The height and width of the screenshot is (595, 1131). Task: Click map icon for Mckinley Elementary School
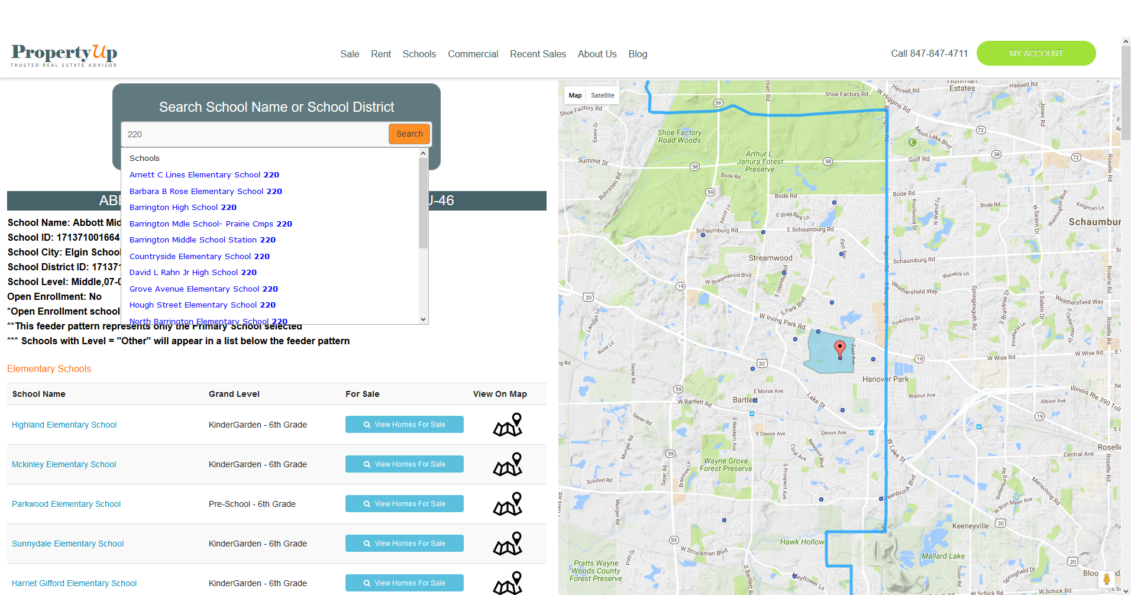coord(508,464)
